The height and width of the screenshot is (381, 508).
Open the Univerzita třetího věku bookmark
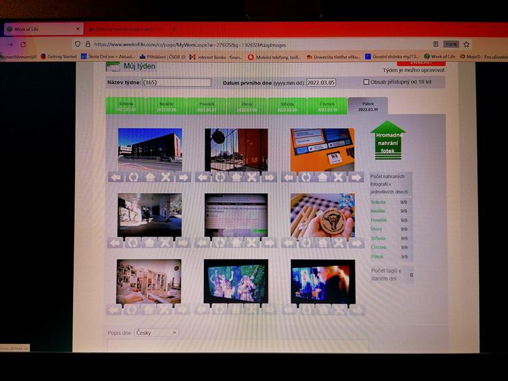point(334,57)
